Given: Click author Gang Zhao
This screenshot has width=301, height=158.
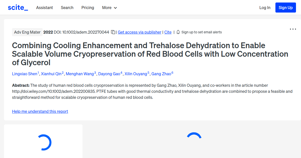Looking at the screenshot, I should coord(161,74).
